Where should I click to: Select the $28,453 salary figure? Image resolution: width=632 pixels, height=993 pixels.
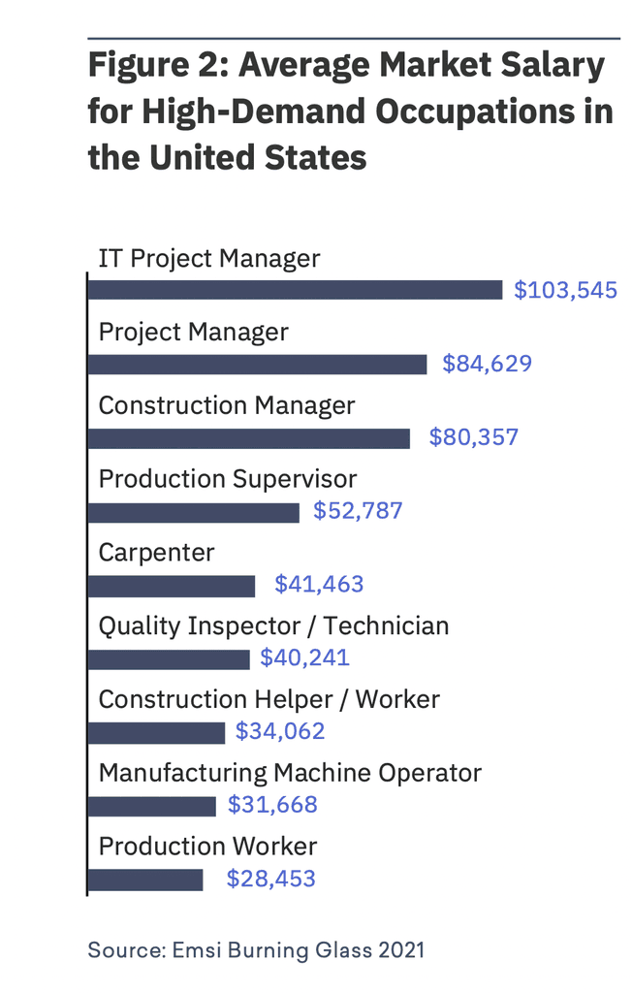[x=270, y=880]
